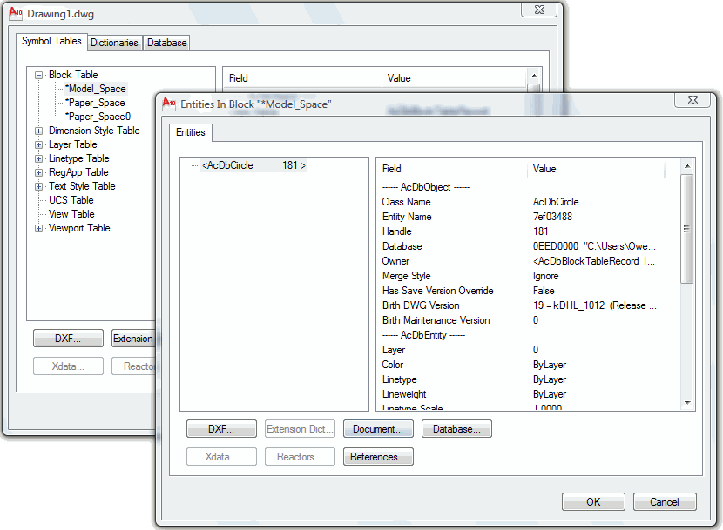Click the AutoCAD icon in Entities dialog title

169,104
